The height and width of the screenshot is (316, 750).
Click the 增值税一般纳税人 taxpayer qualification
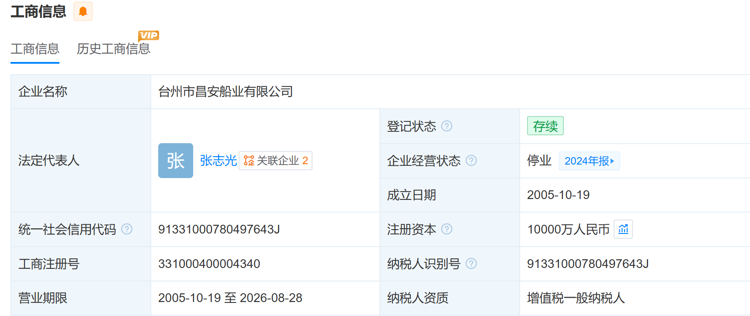(576, 298)
